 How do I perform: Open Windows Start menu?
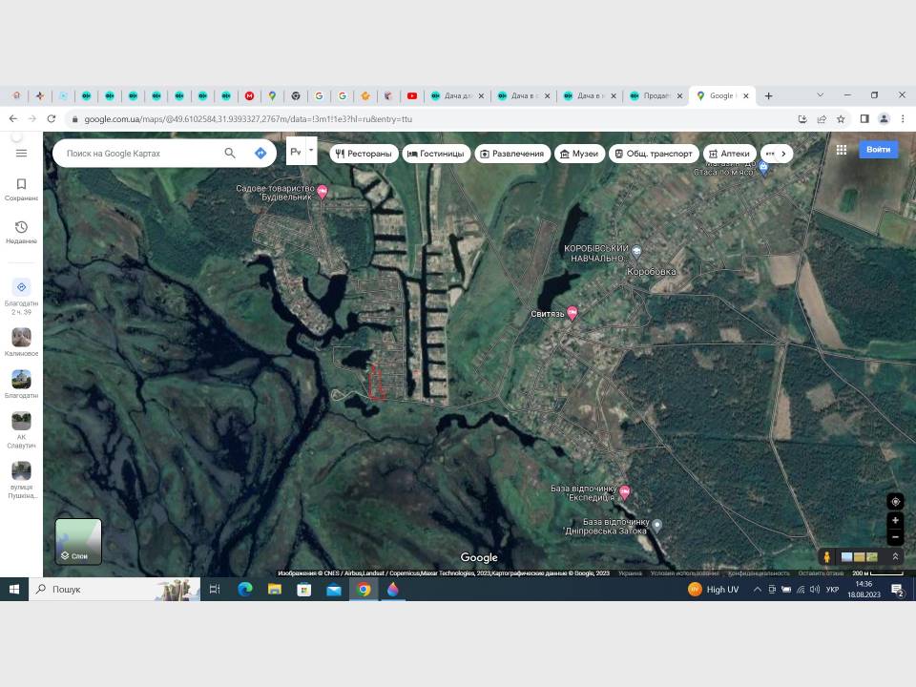14,590
